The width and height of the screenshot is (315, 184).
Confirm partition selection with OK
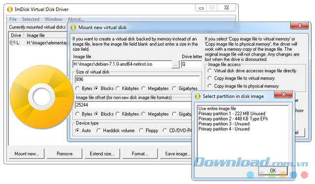[x=273, y=171]
